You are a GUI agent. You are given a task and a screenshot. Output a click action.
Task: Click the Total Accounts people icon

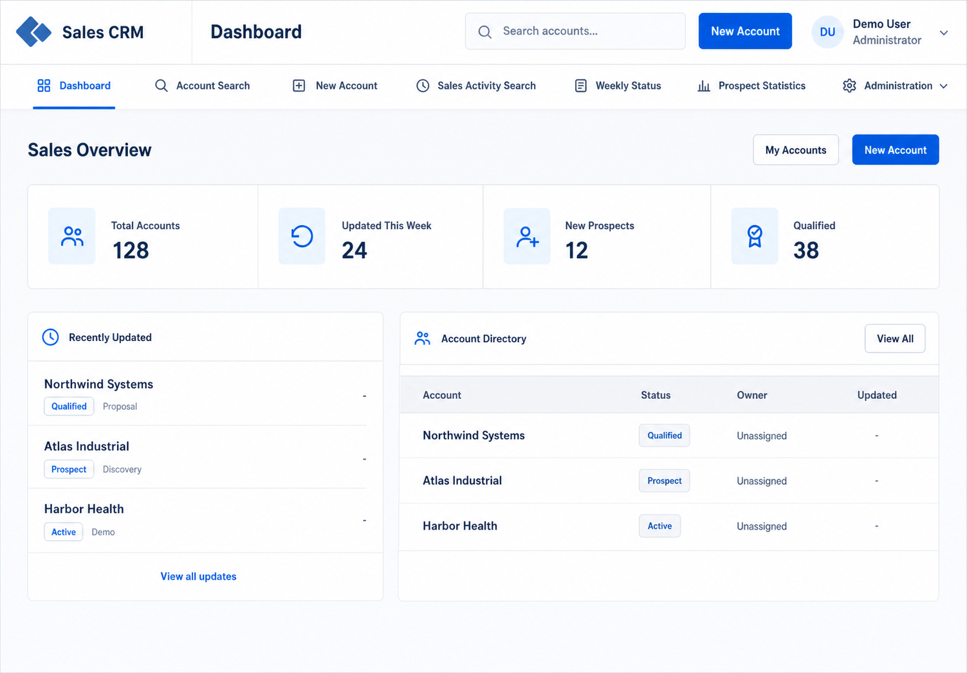pos(72,236)
